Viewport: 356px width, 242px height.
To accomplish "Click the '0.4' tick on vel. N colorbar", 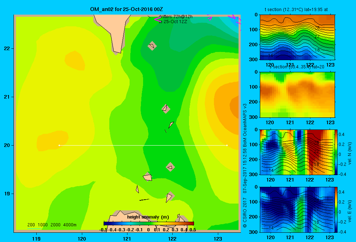I will 341,135.
